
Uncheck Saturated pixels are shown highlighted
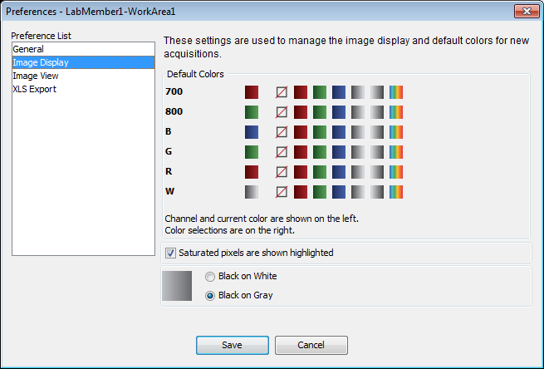170,253
